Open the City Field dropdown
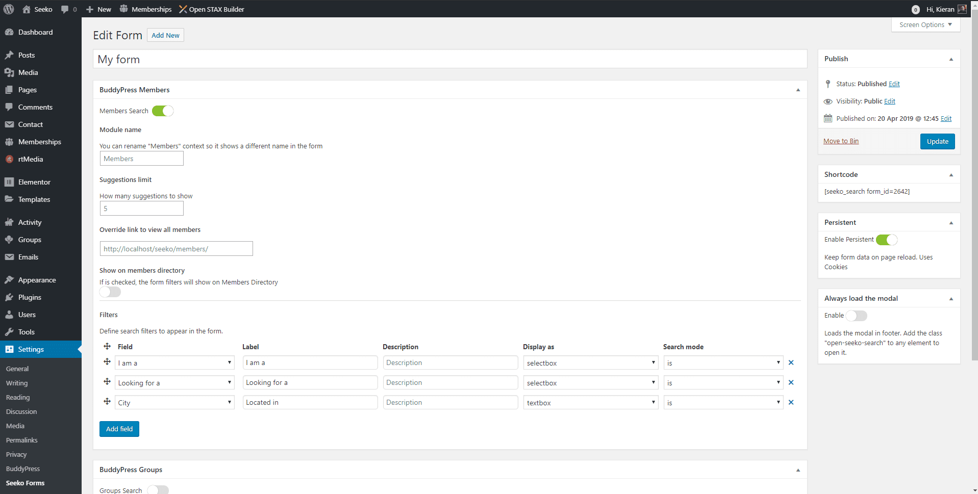This screenshot has height=494, width=978. coord(174,403)
